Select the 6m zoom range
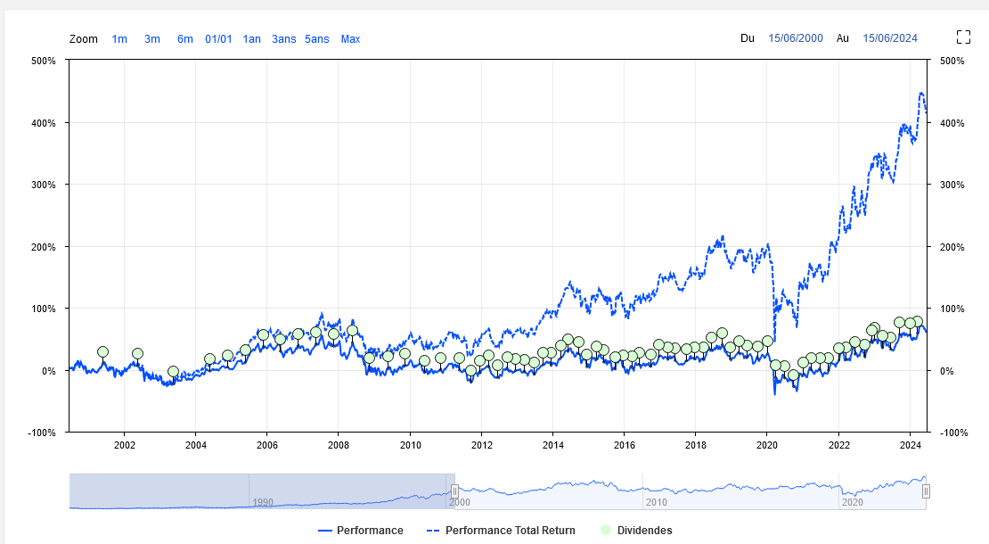This screenshot has width=989, height=544. click(x=184, y=39)
